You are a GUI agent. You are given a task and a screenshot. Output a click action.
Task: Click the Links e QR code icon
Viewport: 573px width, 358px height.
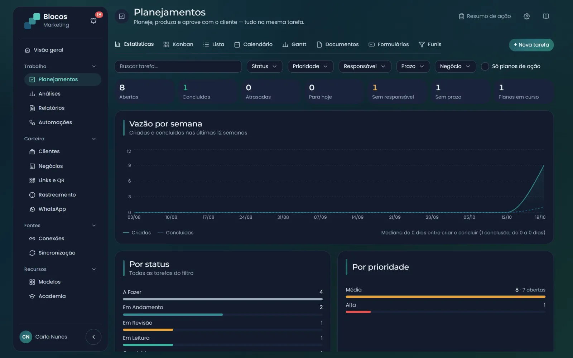coord(32,180)
